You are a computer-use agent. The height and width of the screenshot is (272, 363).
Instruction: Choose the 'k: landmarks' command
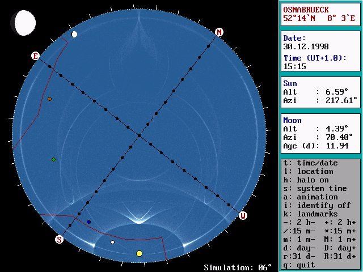coord(310,214)
